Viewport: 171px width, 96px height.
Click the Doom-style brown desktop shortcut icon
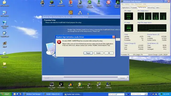pos(71,12)
